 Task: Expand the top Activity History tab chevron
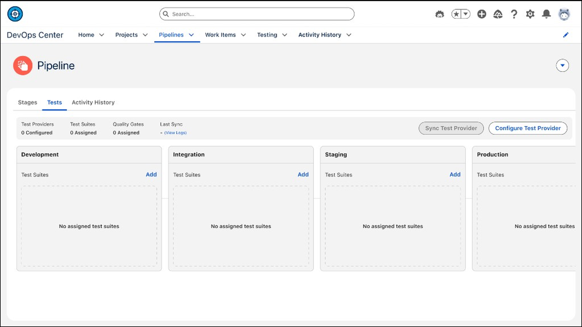pyautogui.click(x=349, y=35)
